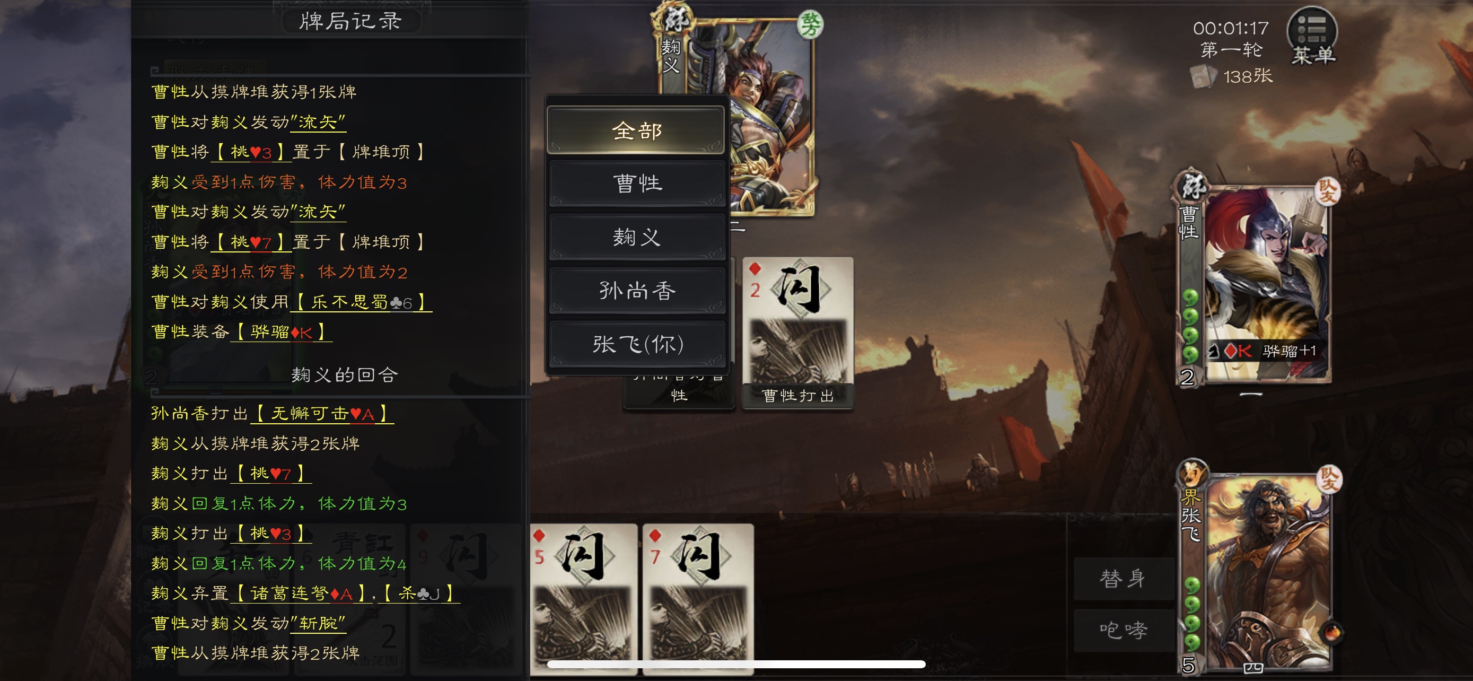Filter log by 全部
Image resolution: width=1473 pixels, height=681 pixels.
[x=636, y=130]
